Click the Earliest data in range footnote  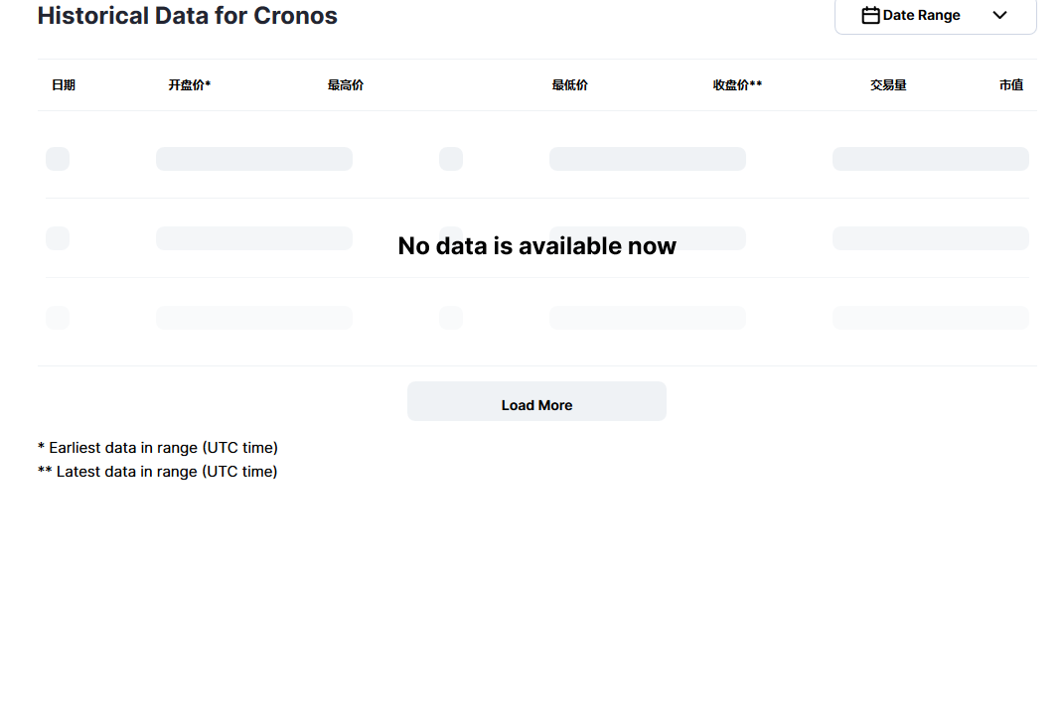(x=158, y=447)
